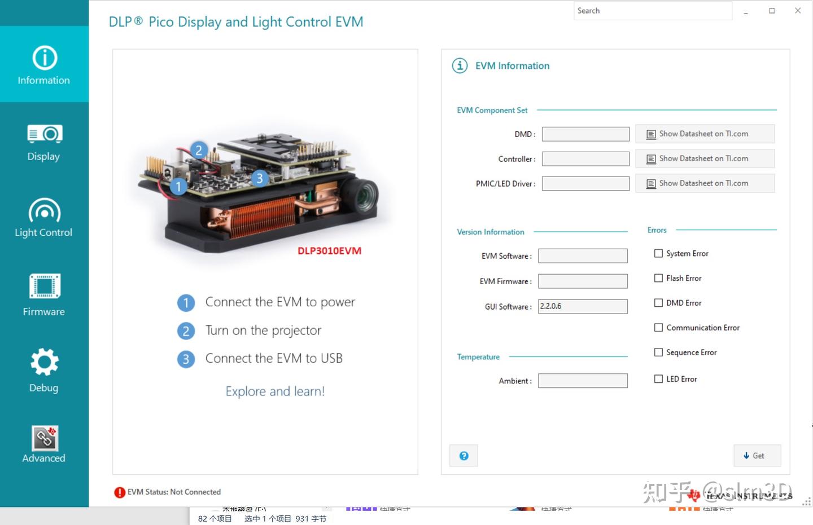The height and width of the screenshot is (525, 813).
Task: Click the Version Information heading
Action: 491,232
